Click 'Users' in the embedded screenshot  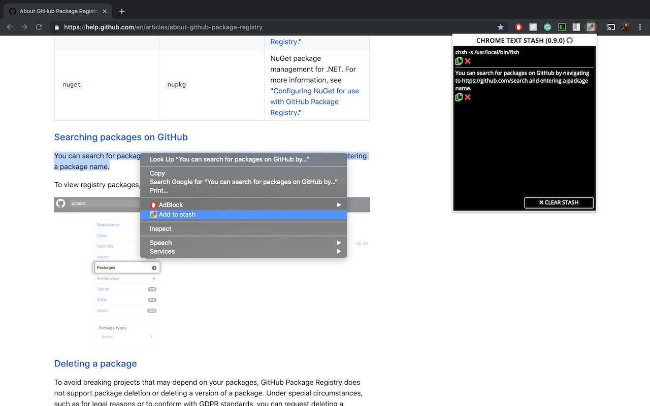click(x=102, y=310)
